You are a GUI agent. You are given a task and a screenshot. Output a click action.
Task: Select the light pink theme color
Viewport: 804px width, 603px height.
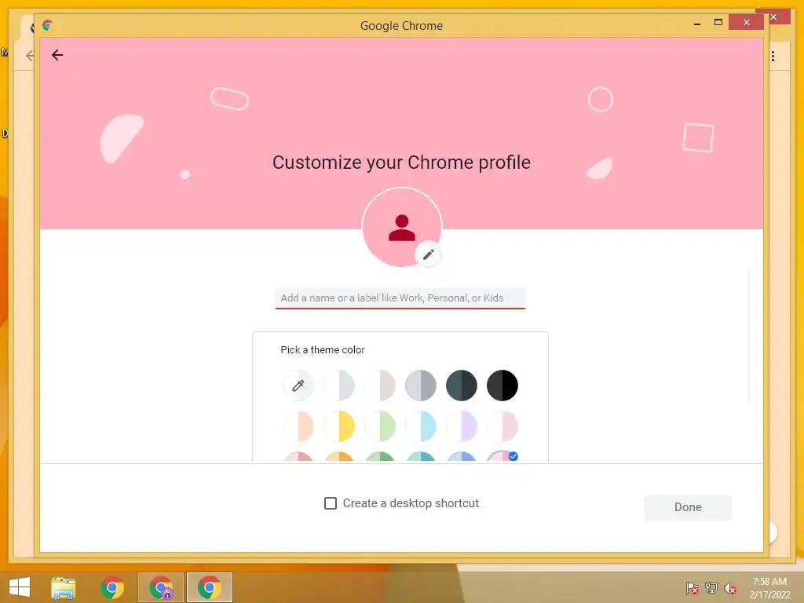502,426
